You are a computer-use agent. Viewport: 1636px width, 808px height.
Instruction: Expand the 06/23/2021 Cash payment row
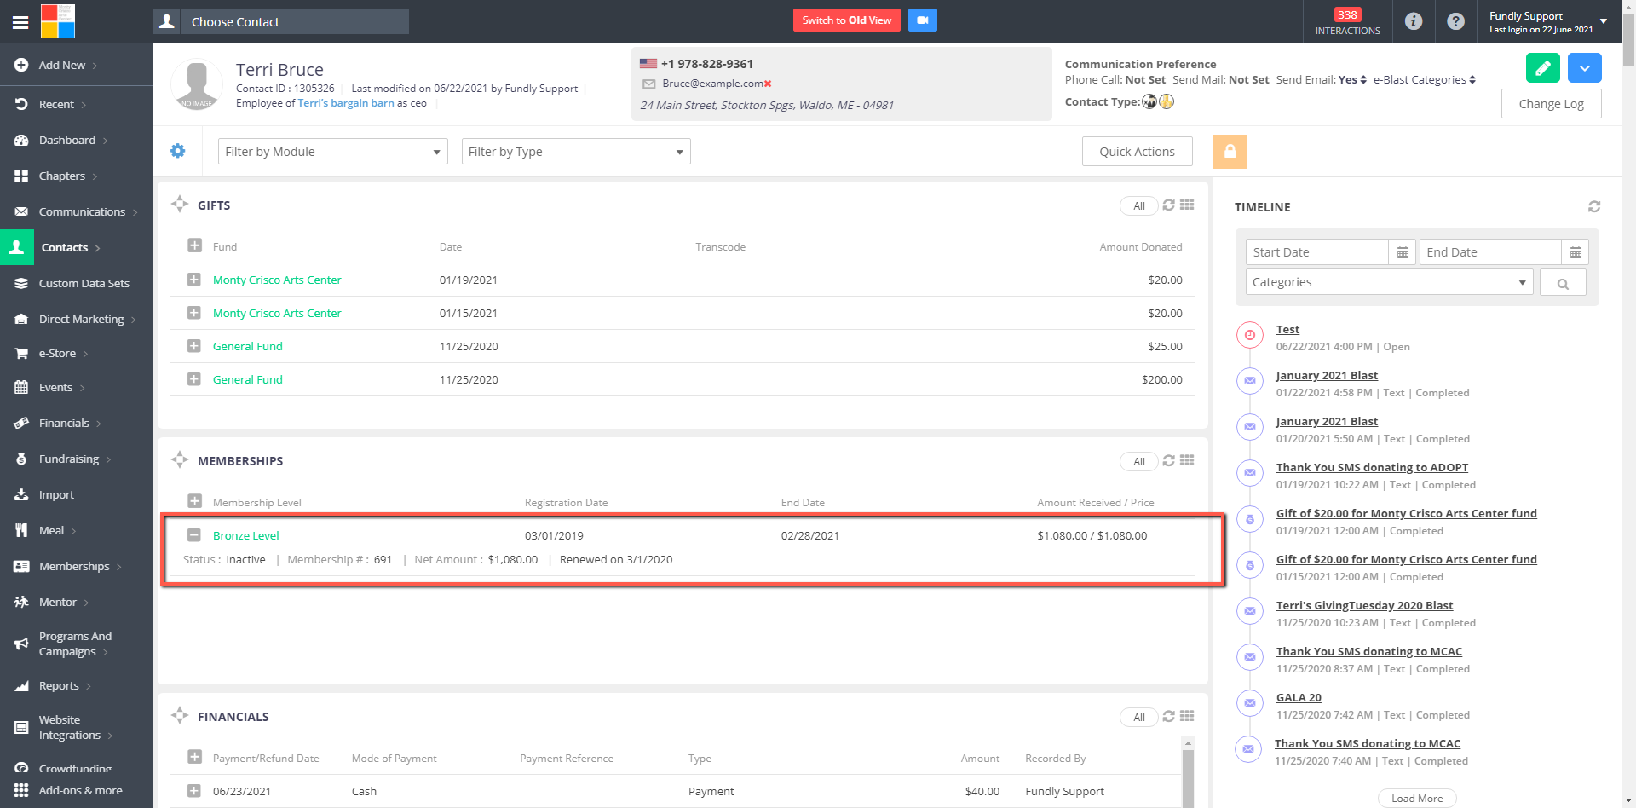coord(194,791)
